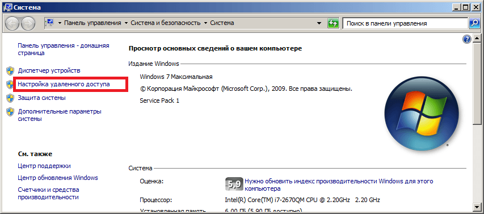The image size is (484, 214).
Task: Click shield icon beside Дополнительные параметры системы
Action: tap(10, 111)
